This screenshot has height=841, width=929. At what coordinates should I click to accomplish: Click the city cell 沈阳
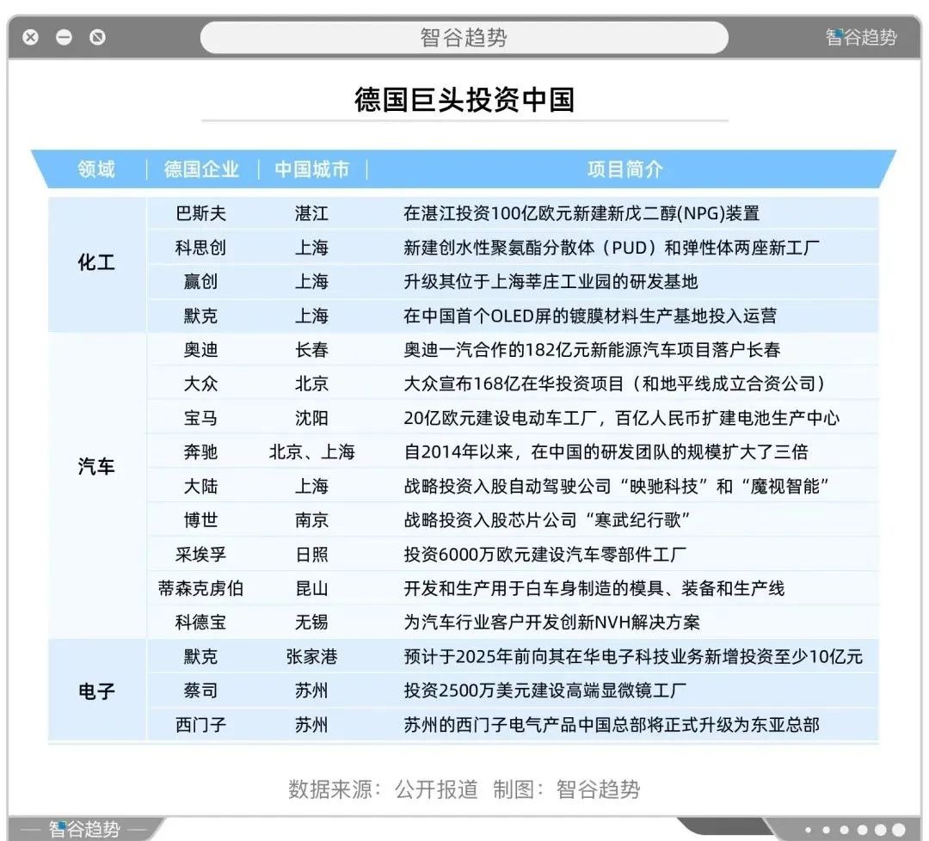(311, 418)
